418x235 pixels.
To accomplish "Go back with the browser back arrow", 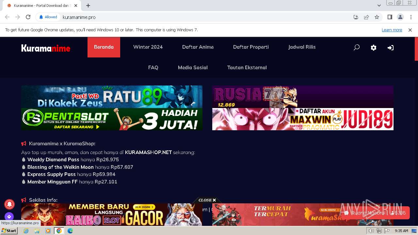I will click(x=7, y=17).
